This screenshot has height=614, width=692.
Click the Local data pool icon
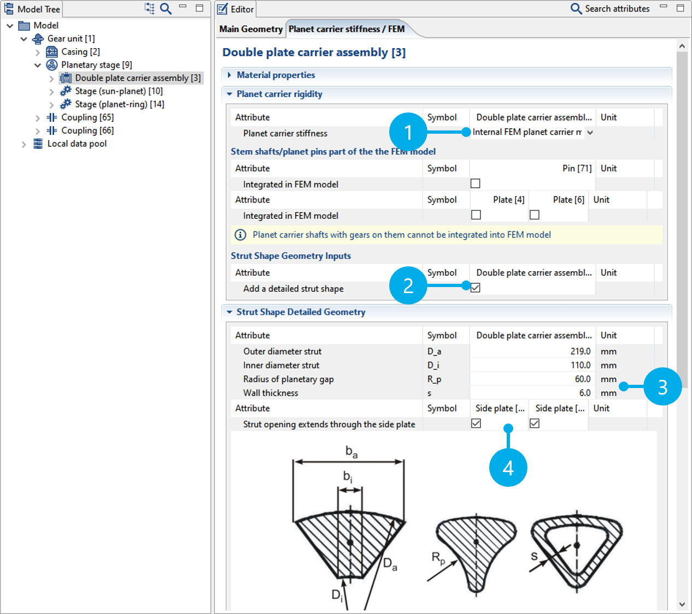(38, 144)
